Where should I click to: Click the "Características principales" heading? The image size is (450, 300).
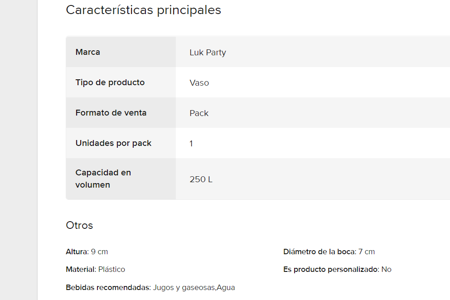(x=143, y=10)
